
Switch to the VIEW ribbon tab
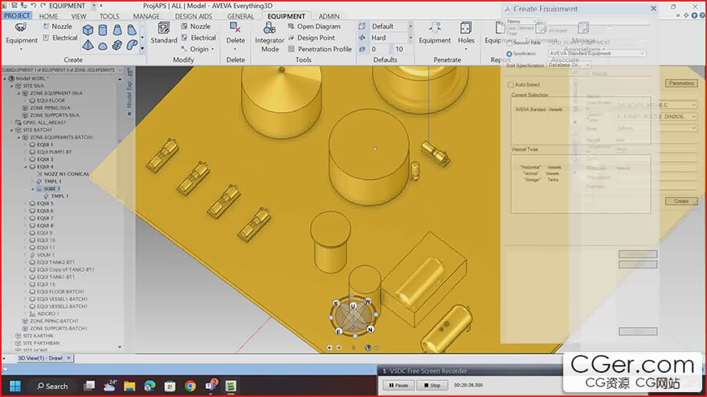coord(79,16)
